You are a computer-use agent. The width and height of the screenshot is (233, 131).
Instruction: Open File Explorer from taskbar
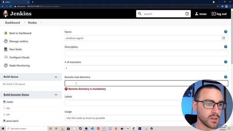pyautogui.click(x=62, y=128)
